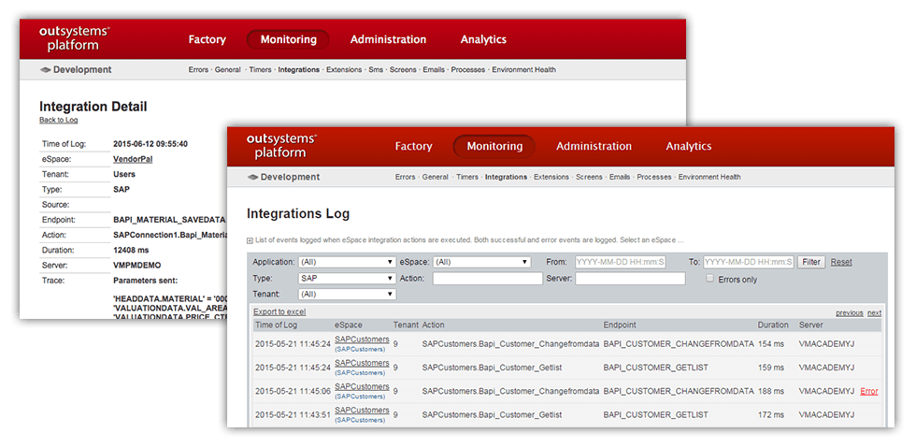Image resolution: width=916 pixels, height=448 pixels.
Task: Select Monitoring tab in Integrations Log window
Action: [x=494, y=146]
